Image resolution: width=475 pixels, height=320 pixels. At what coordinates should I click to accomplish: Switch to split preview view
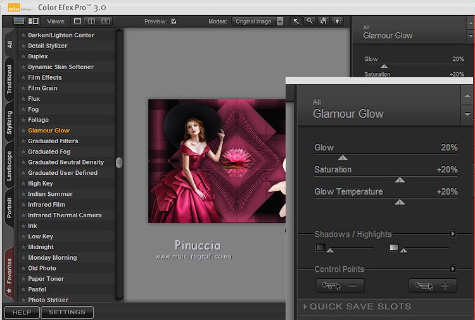(92, 21)
